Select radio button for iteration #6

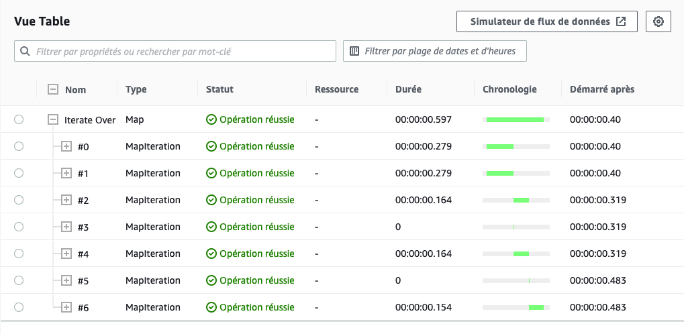pyautogui.click(x=19, y=307)
